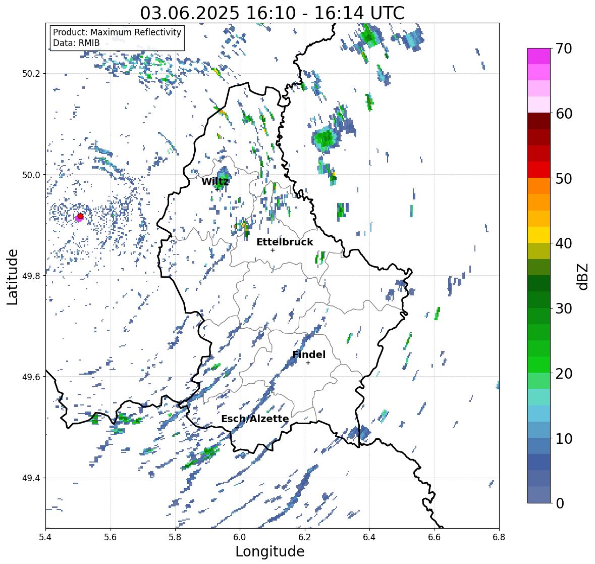The height and width of the screenshot is (564, 595).
Task: Click the yellow 40 dBZ colorbar segment
Action: pos(539,235)
